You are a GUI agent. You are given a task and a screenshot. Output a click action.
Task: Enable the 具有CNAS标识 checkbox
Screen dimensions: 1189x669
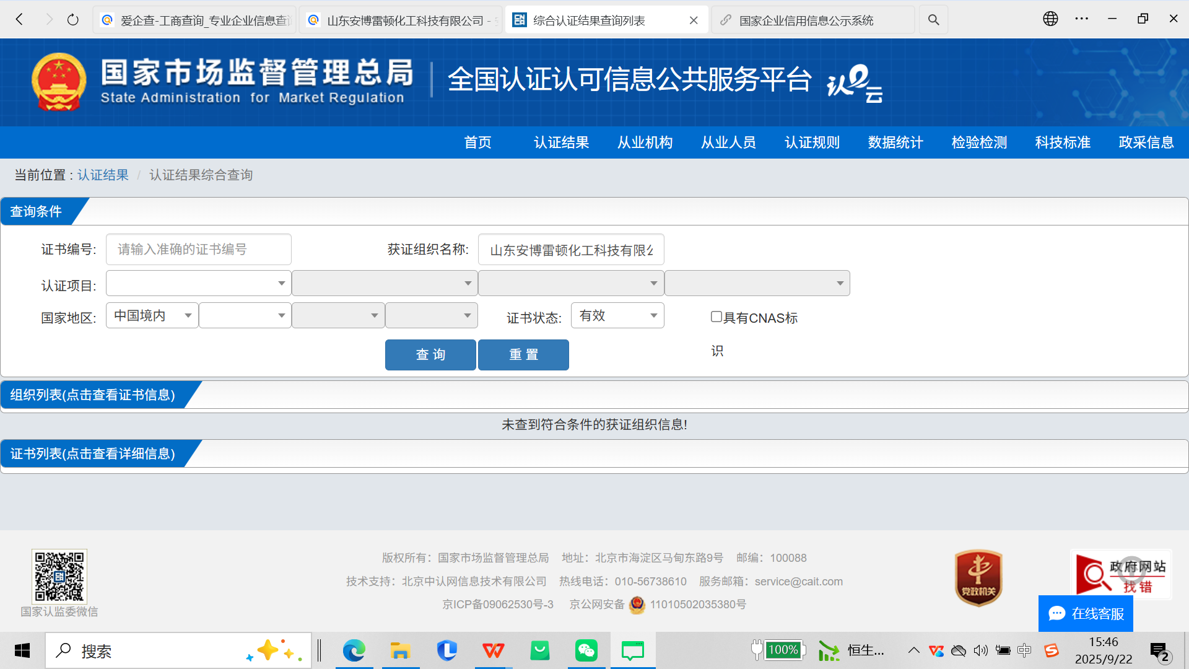pos(716,317)
